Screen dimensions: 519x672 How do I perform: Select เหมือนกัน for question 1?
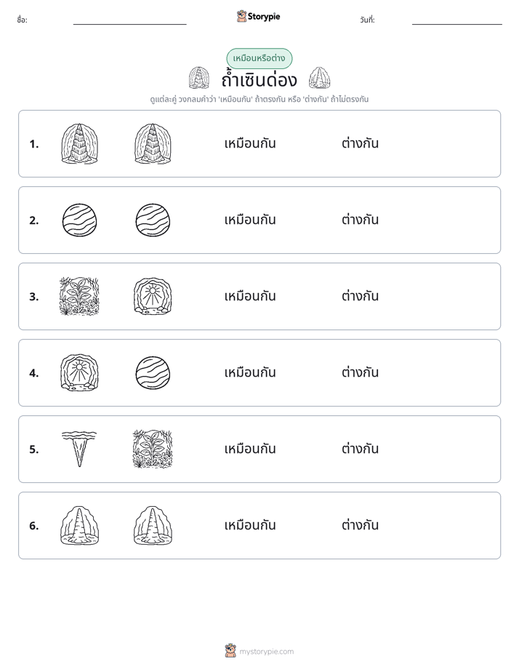(250, 143)
